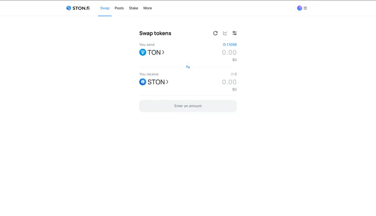Click the You send label

click(147, 44)
